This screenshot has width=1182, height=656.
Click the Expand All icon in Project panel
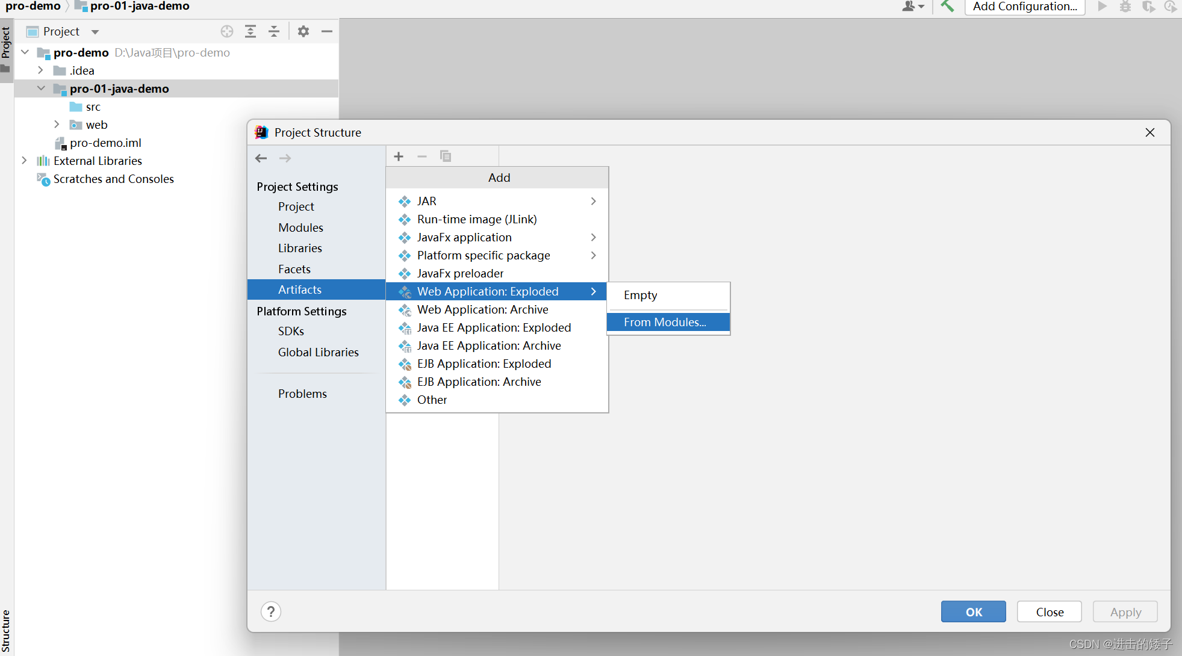point(250,31)
